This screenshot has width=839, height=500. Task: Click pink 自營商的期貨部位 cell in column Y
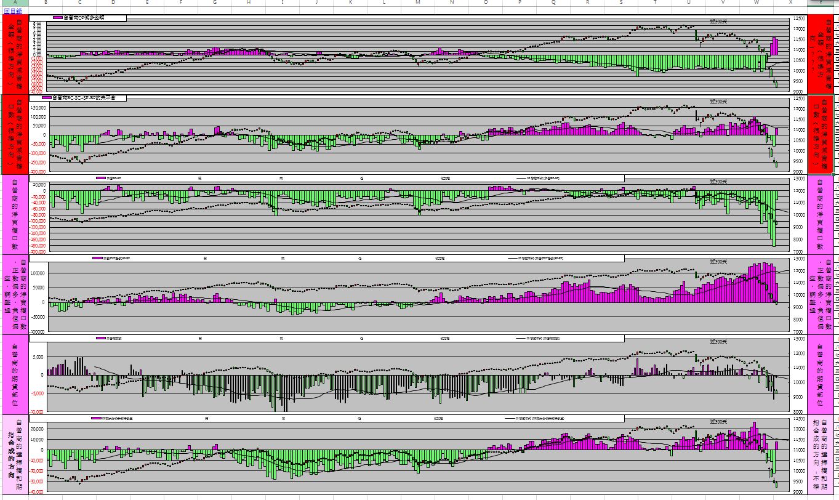point(820,374)
